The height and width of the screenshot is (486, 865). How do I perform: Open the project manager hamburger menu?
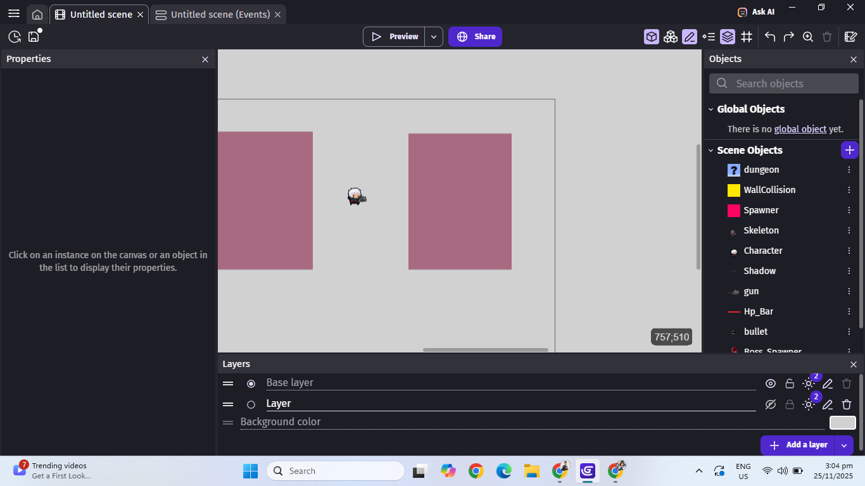(14, 14)
